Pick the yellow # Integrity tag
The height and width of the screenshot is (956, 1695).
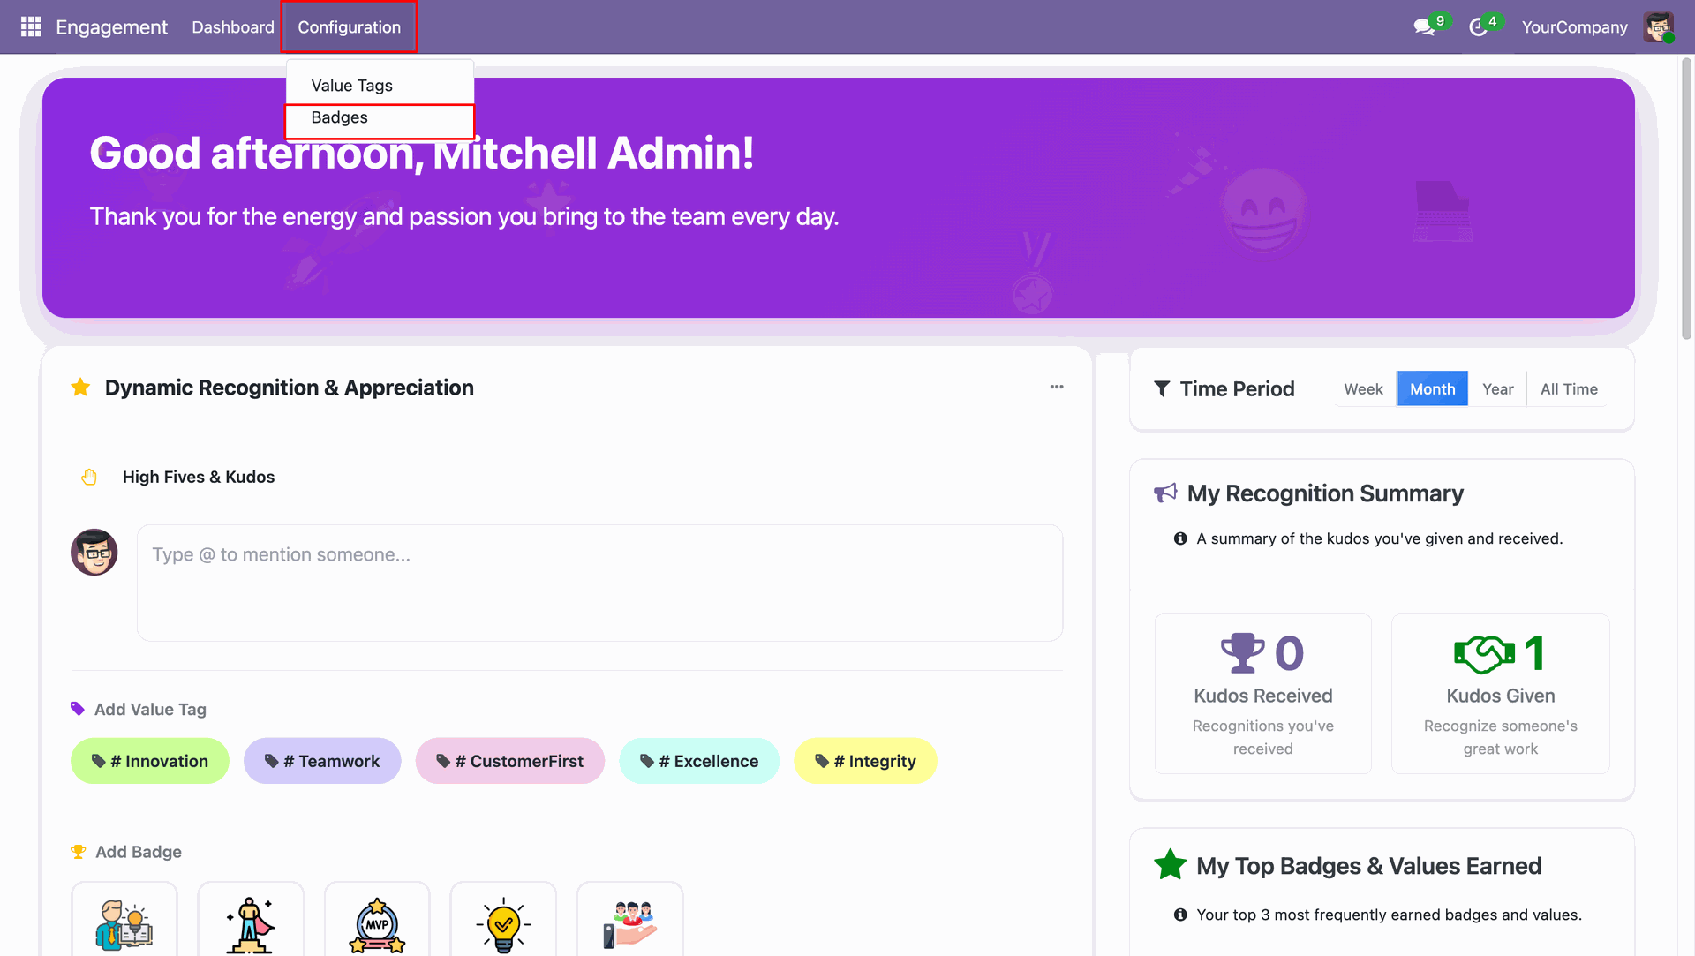[865, 761]
